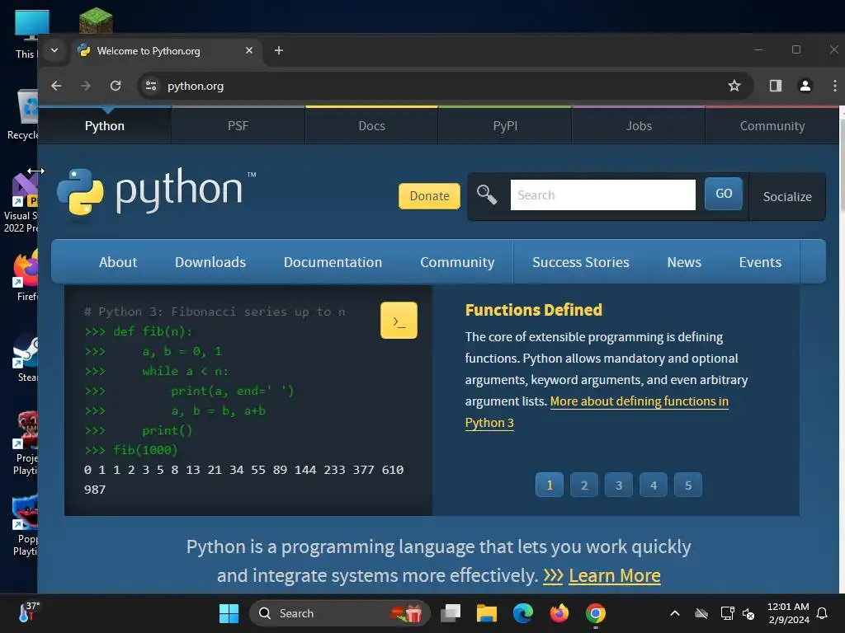The height and width of the screenshot is (633, 845).
Task: Open the About menu
Action: tap(118, 262)
